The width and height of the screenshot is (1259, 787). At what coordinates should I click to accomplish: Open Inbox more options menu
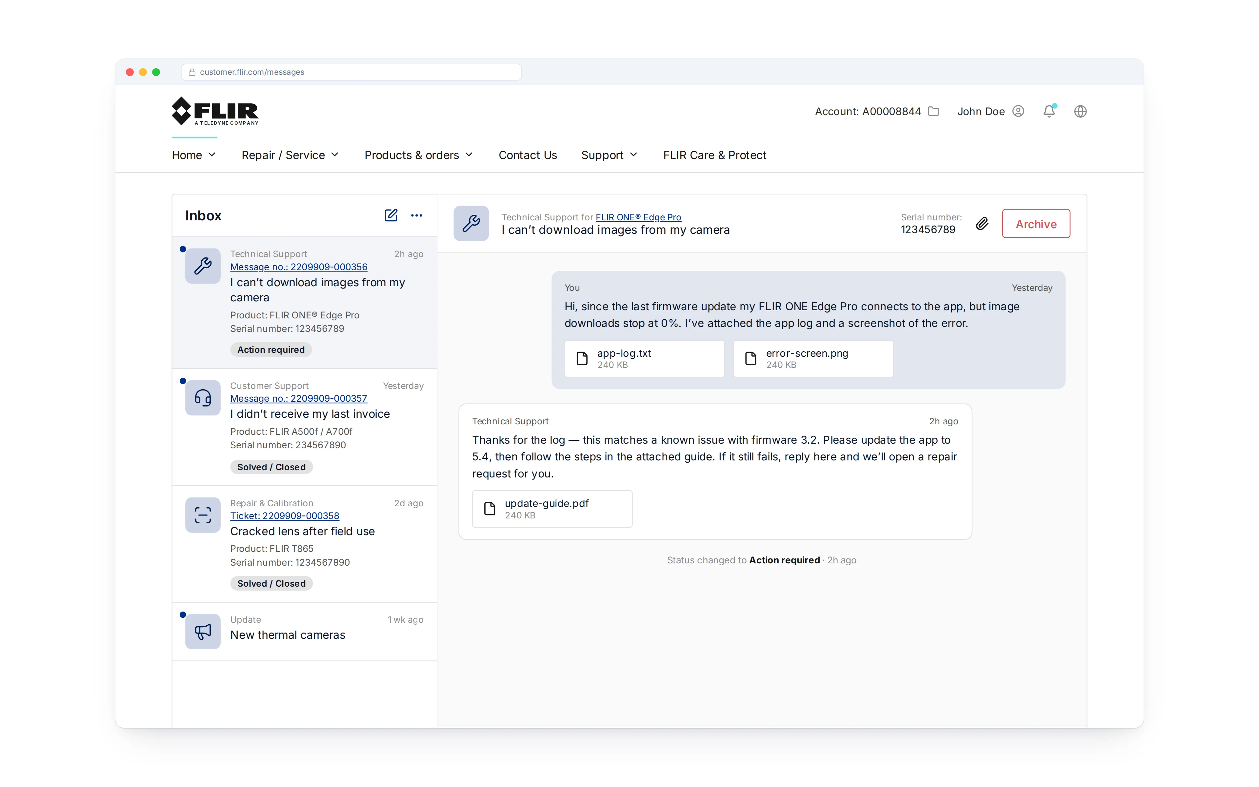[x=417, y=215]
